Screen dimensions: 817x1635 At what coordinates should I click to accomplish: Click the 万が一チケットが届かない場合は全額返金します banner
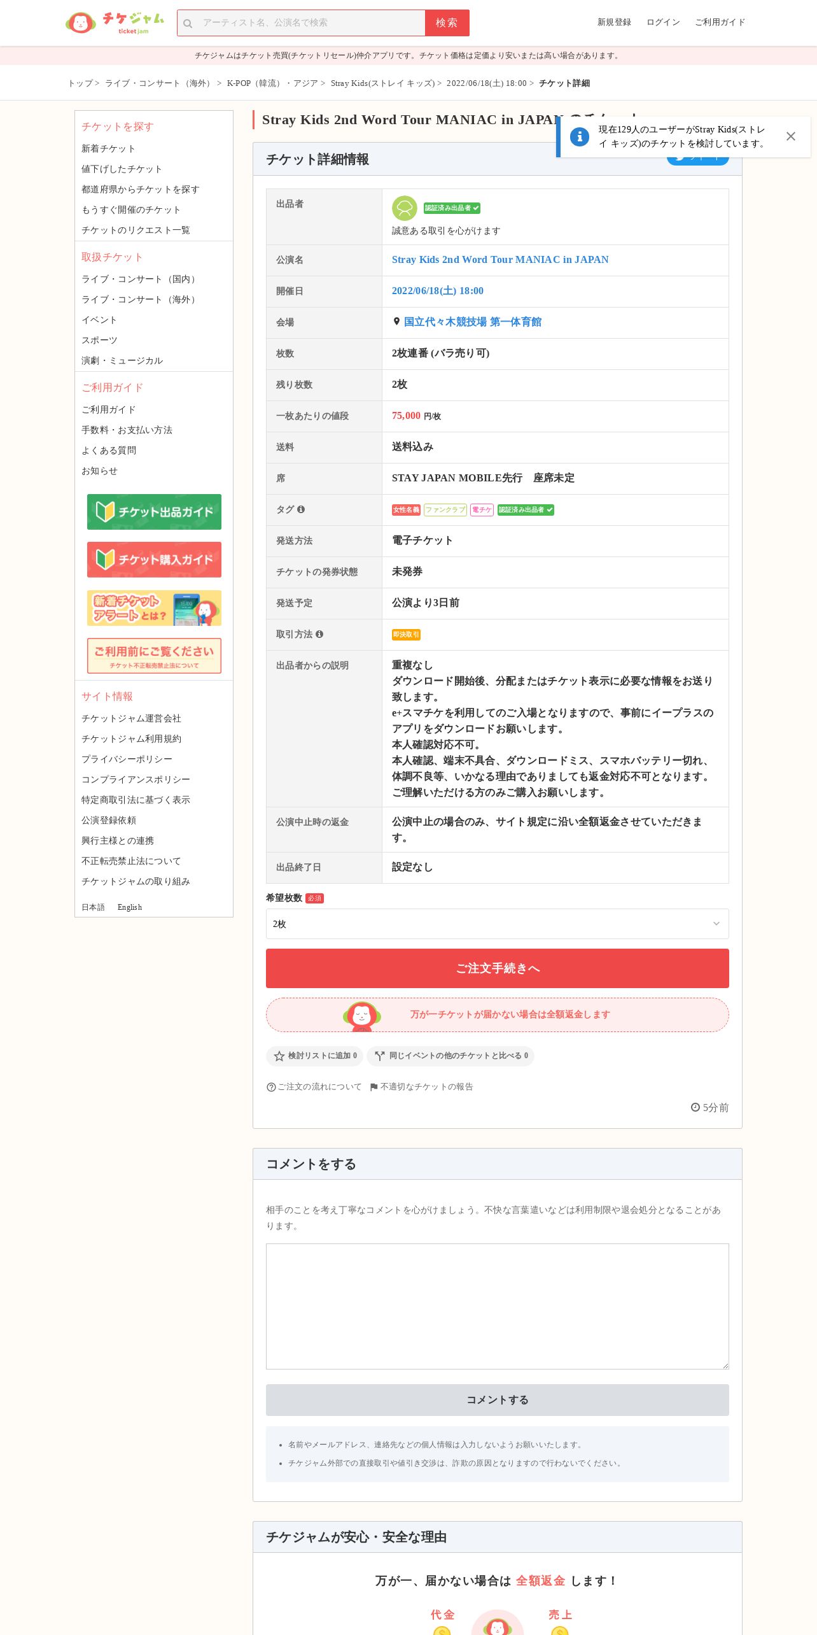click(498, 1015)
